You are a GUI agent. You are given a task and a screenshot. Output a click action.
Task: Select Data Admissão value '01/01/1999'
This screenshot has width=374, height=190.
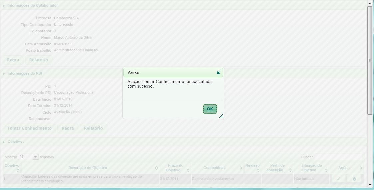click(x=63, y=44)
